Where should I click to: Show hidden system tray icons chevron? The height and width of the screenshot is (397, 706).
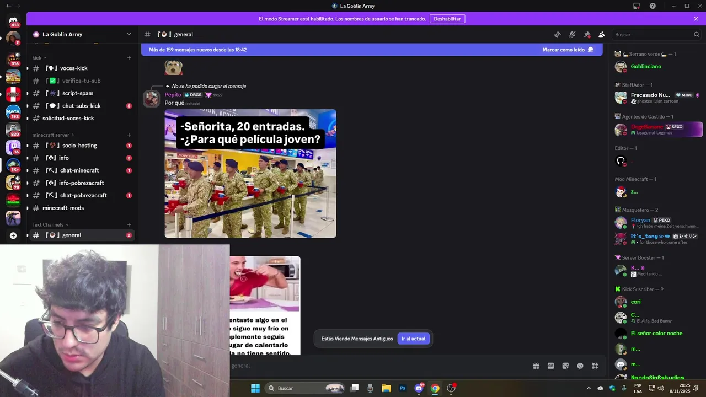(x=588, y=388)
